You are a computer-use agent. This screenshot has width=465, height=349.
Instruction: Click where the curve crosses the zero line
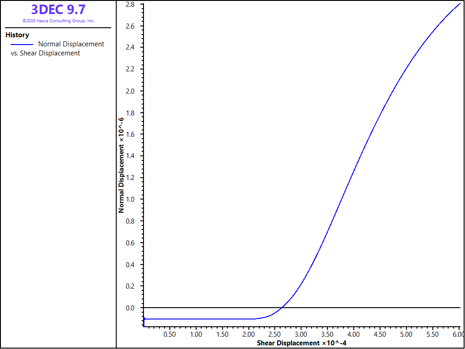[x=282, y=308]
